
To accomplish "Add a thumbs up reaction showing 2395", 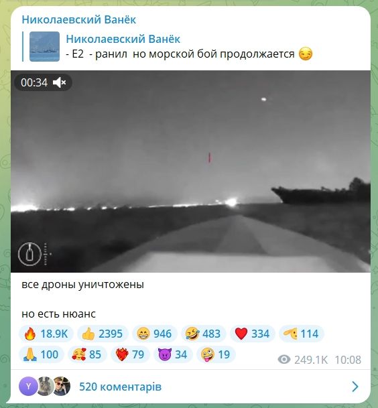I will pos(103,334).
